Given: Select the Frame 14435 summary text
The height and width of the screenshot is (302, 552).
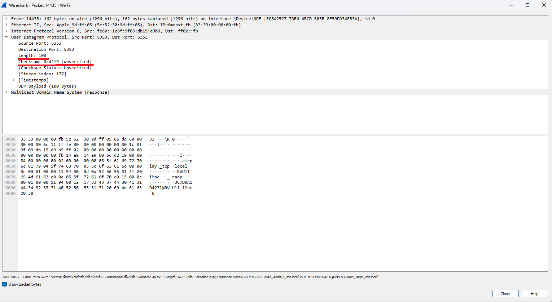Looking at the screenshot, I should click(x=193, y=19).
